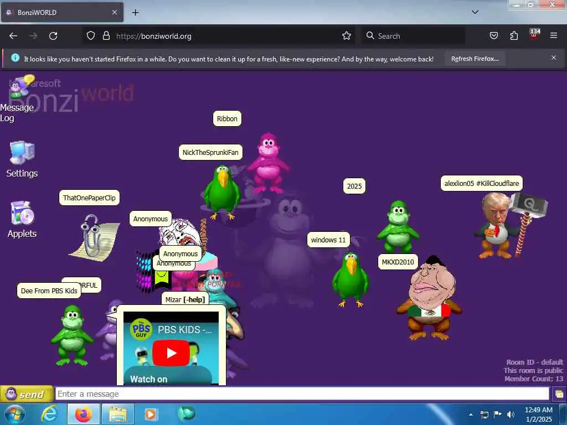Open Windows Media Player taskbar icon
567x425 pixels.
click(151, 414)
